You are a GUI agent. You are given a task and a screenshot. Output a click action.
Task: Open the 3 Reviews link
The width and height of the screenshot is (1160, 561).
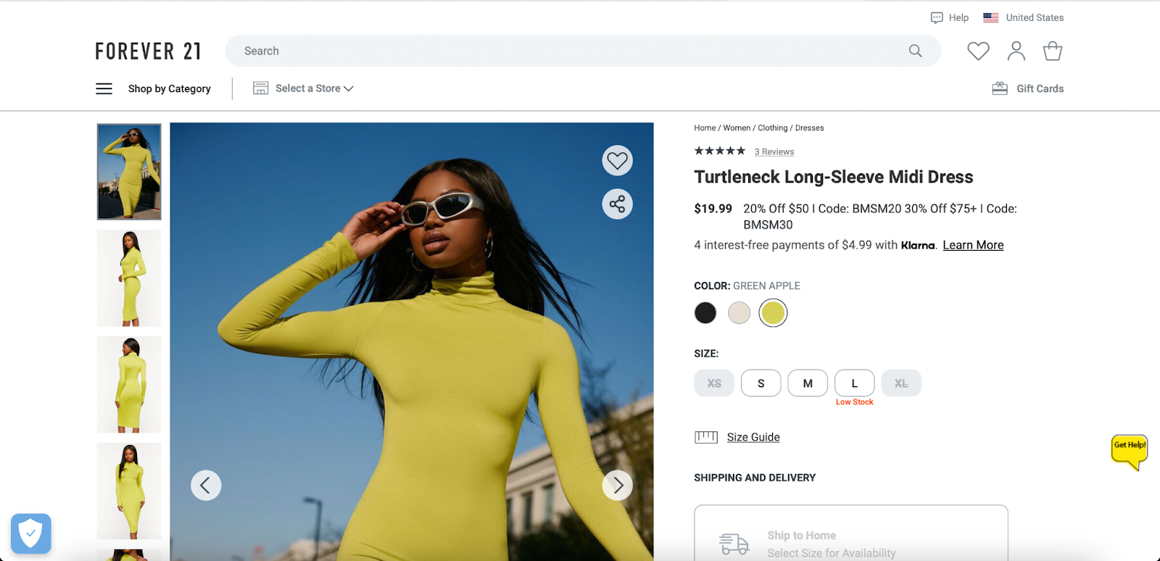[774, 151]
